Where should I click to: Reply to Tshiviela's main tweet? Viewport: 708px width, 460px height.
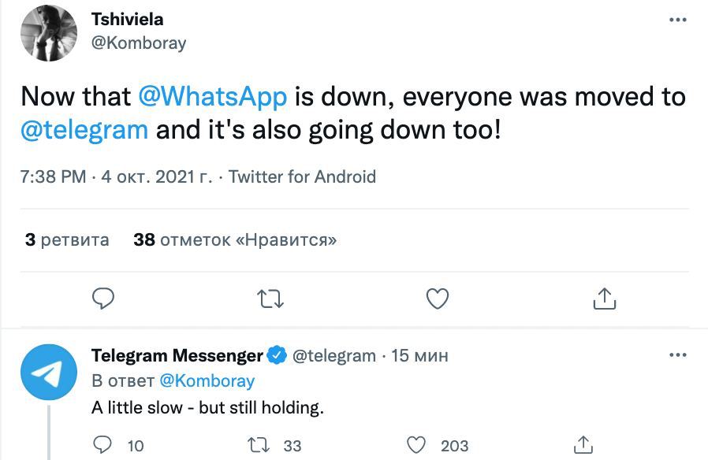[x=103, y=299]
